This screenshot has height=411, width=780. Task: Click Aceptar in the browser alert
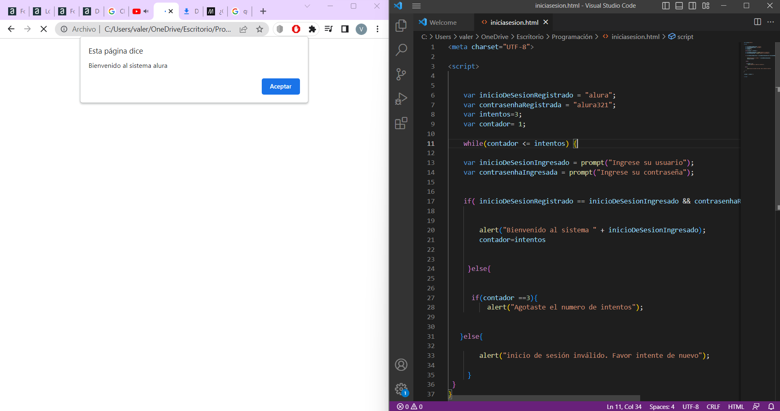[x=280, y=87]
